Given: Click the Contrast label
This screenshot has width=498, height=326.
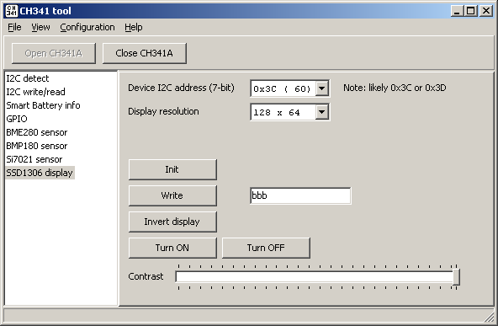Looking at the screenshot, I should tap(146, 276).
